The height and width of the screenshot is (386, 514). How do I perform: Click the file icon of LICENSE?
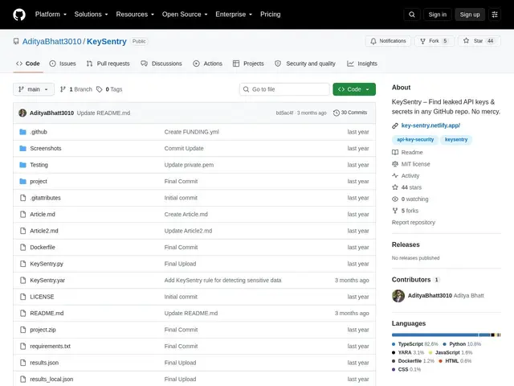pyautogui.click(x=22, y=297)
